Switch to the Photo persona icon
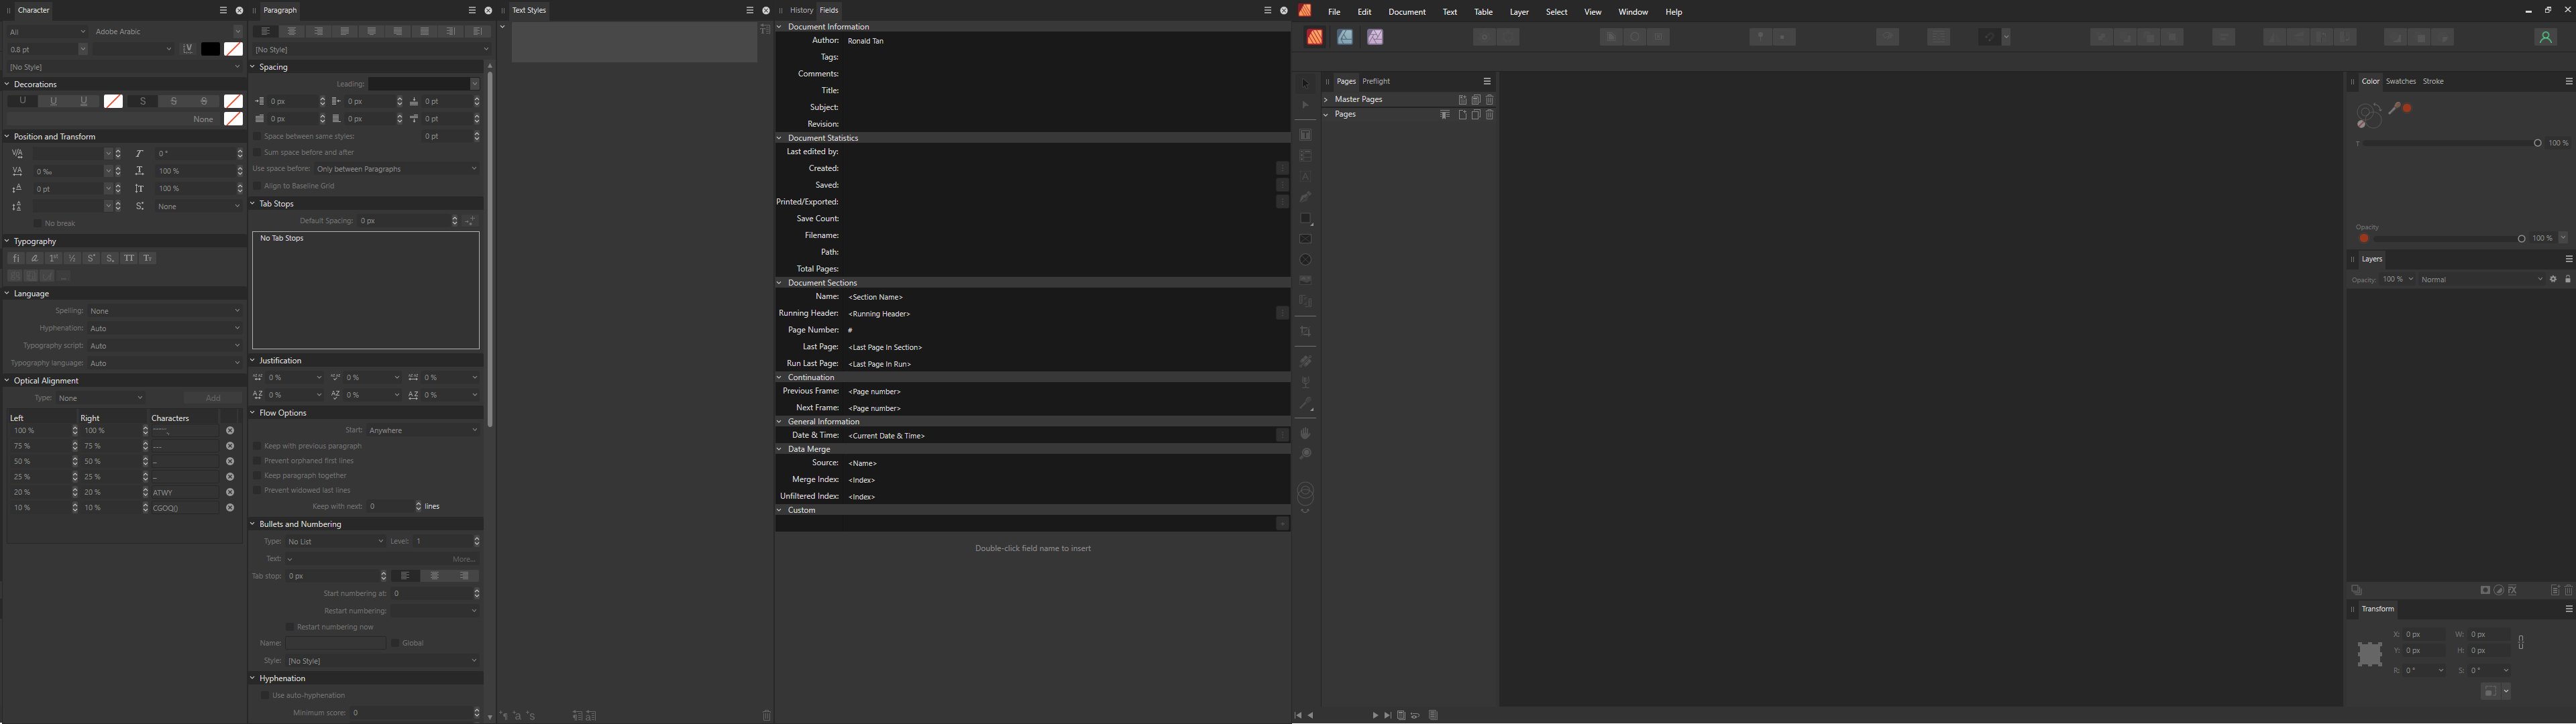Image resolution: width=2576 pixels, height=724 pixels. pos(1375,37)
